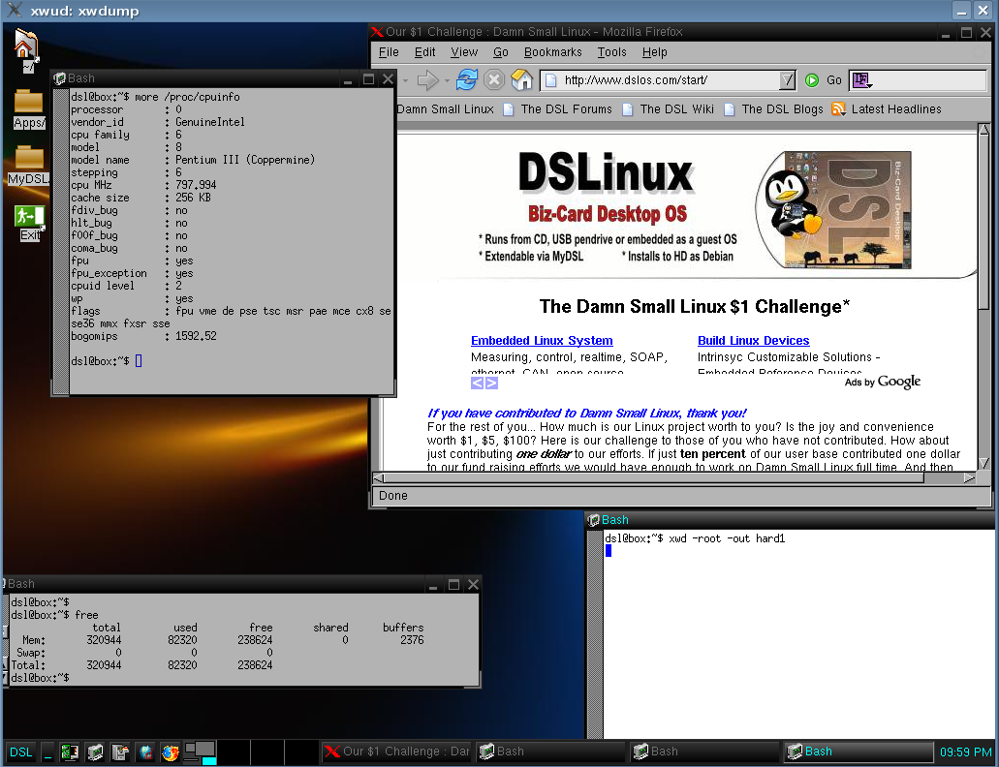Click Firefox horizontal scrollbar right arrow
The width and height of the screenshot is (999, 767).
970,478
